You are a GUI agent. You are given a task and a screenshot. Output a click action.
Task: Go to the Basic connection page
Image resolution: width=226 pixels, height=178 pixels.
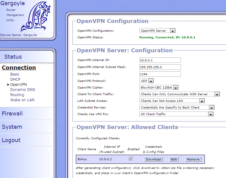click(x=15, y=74)
